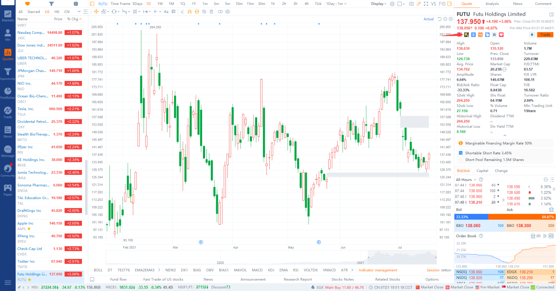This screenshot has width=556, height=291.
Task: Open the chart settings gear icon
Action: coord(392,4)
